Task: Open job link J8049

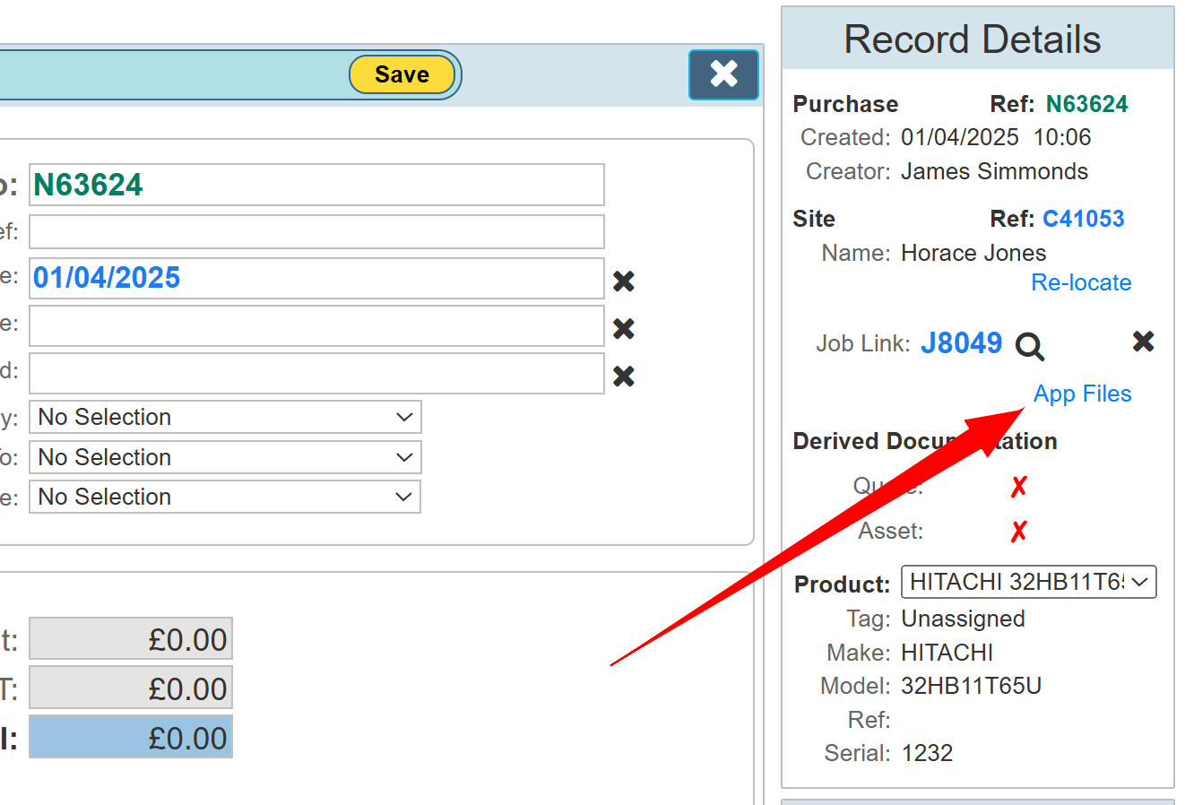Action: pyautogui.click(x=961, y=343)
